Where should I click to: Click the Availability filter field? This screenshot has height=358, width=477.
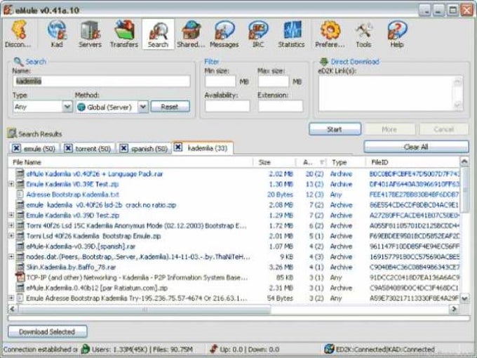click(x=227, y=106)
